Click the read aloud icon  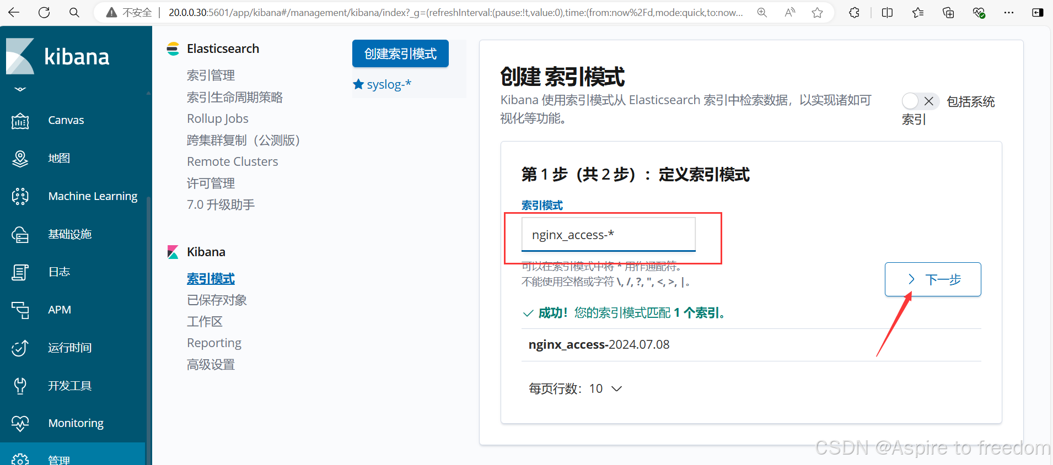[x=790, y=12]
